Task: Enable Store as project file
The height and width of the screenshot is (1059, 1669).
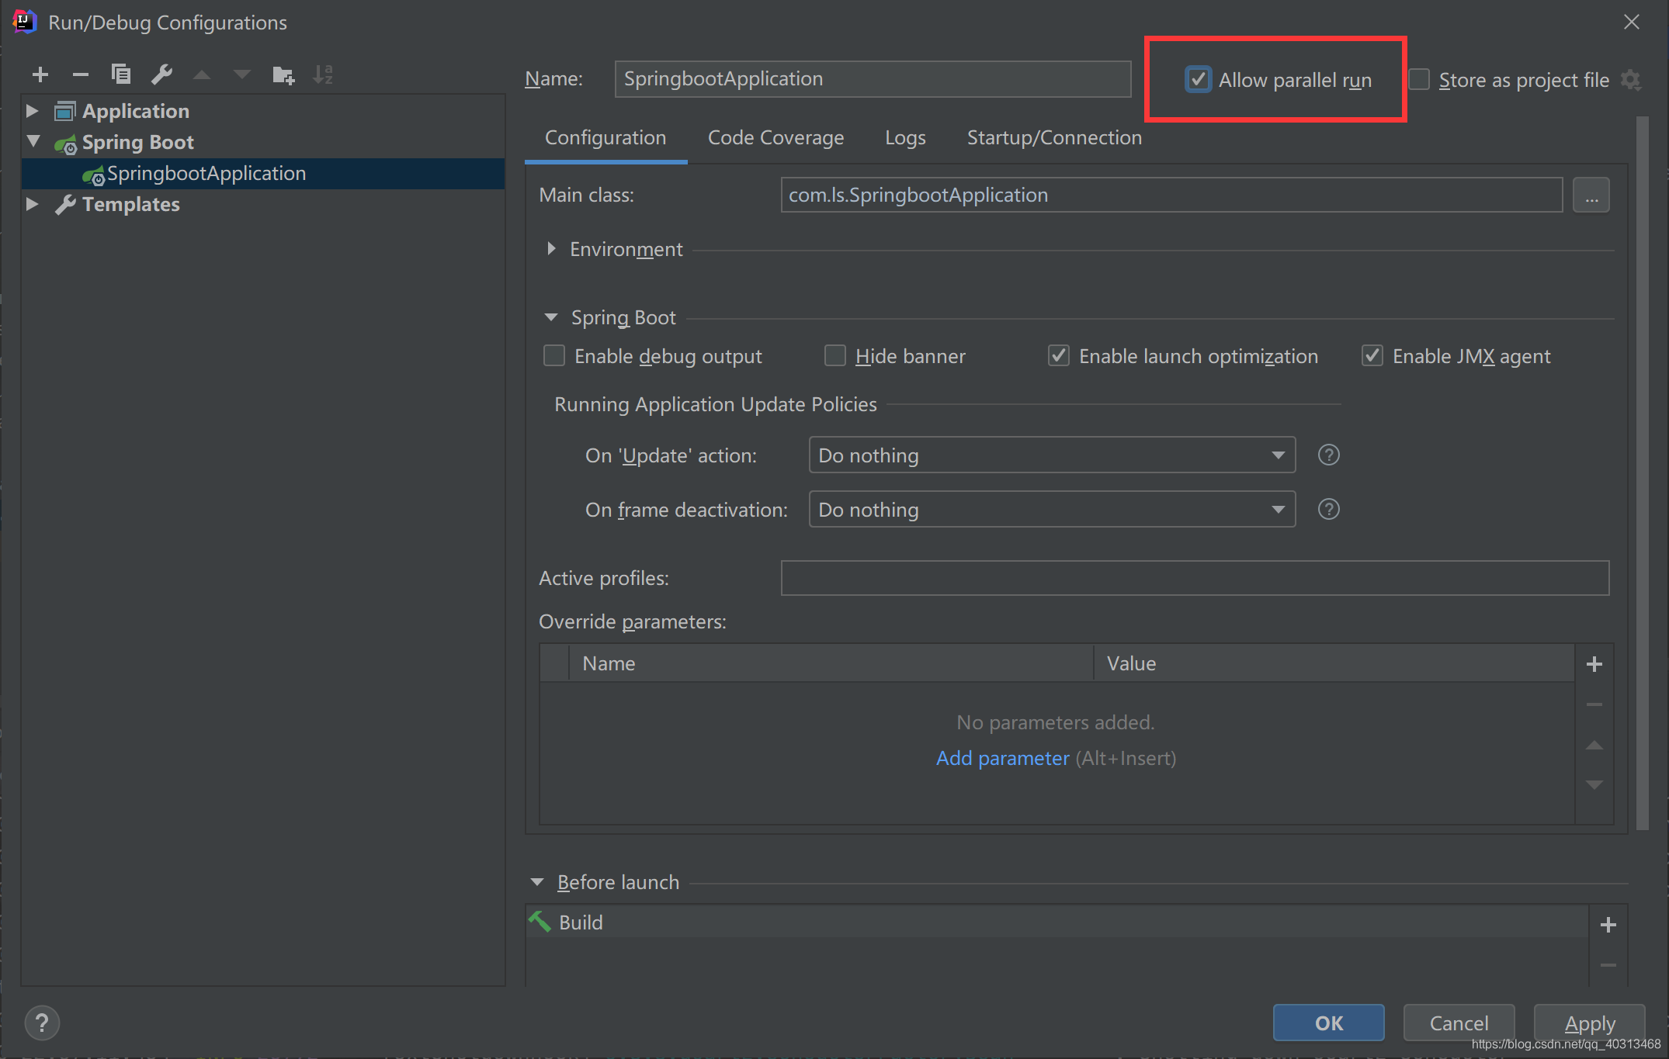Action: click(1419, 79)
